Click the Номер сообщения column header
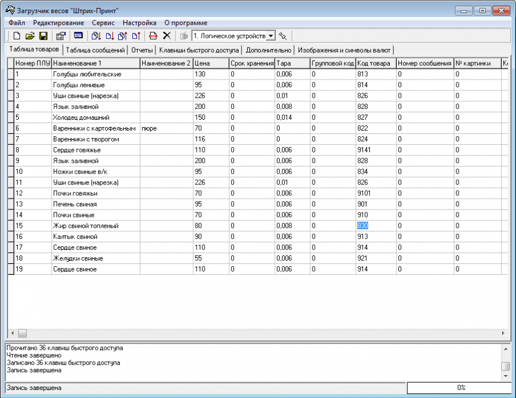Screen dimensions: 516x398 point(425,64)
